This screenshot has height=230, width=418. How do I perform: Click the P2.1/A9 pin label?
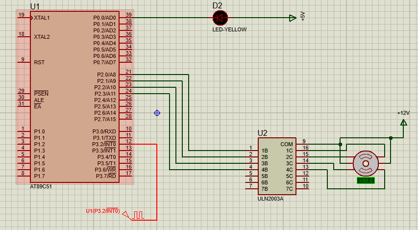tap(106, 81)
